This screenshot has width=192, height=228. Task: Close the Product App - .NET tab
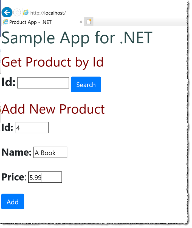pos(81,22)
